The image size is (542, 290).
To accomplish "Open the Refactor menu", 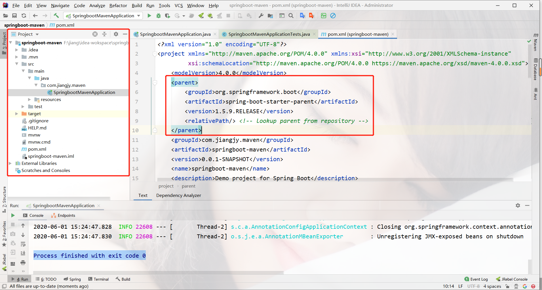I will tap(118, 5).
